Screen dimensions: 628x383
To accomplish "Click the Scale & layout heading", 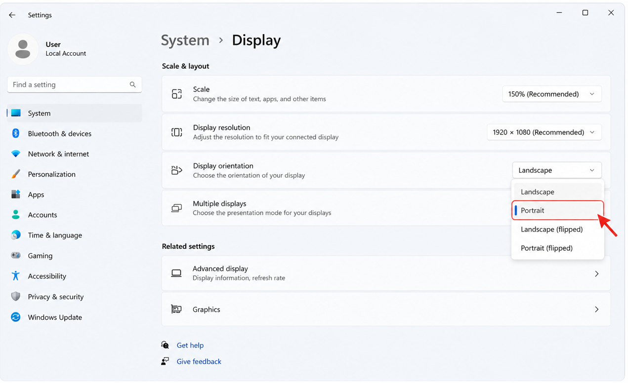I will pyautogui.click(x=185, y=66).
